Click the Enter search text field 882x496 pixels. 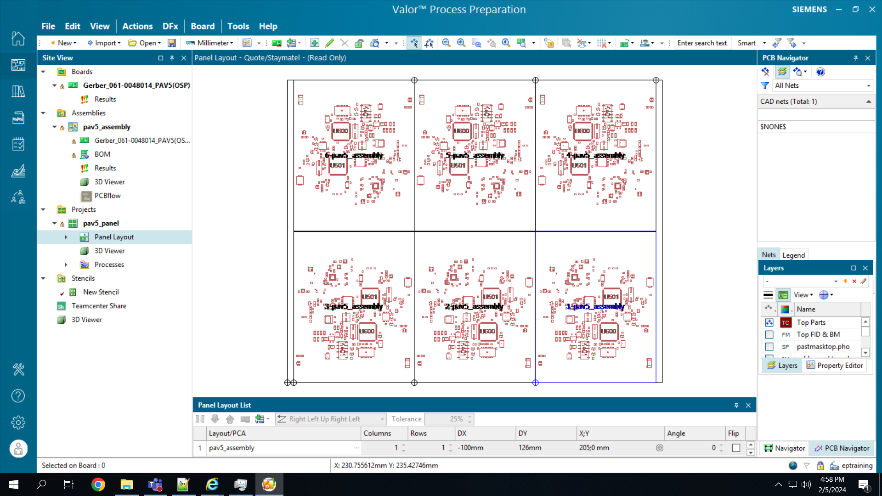tap(702, 43)
